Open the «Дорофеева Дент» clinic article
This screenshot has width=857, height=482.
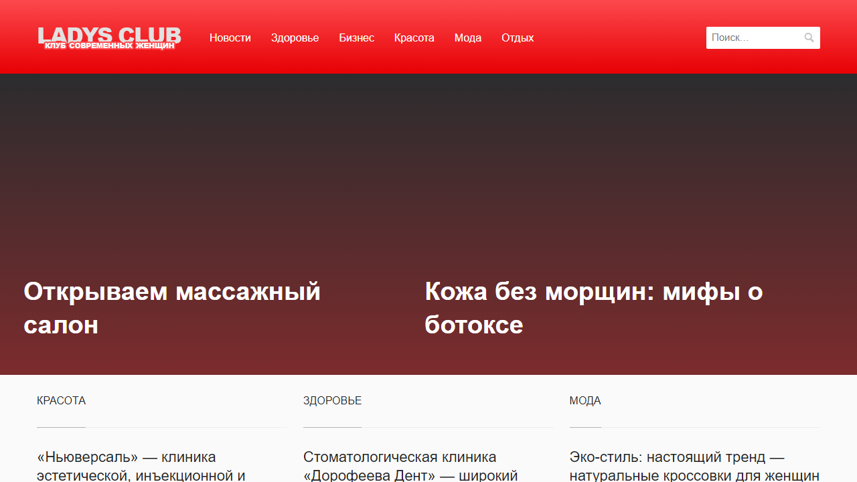point(400,465)
